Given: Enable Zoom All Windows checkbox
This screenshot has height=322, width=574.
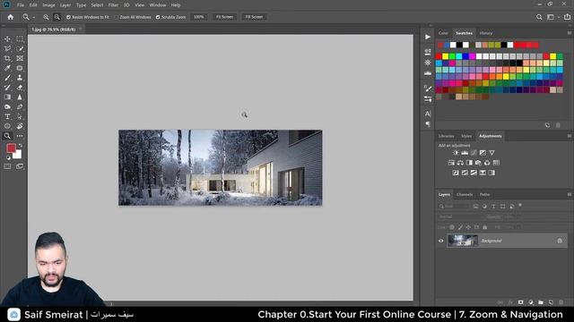Looking at the screenshot, I should coord(117,17).
